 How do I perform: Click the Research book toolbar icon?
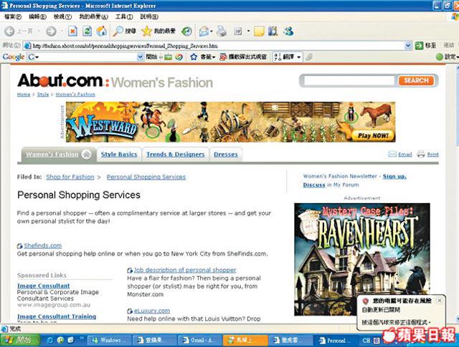273,31
